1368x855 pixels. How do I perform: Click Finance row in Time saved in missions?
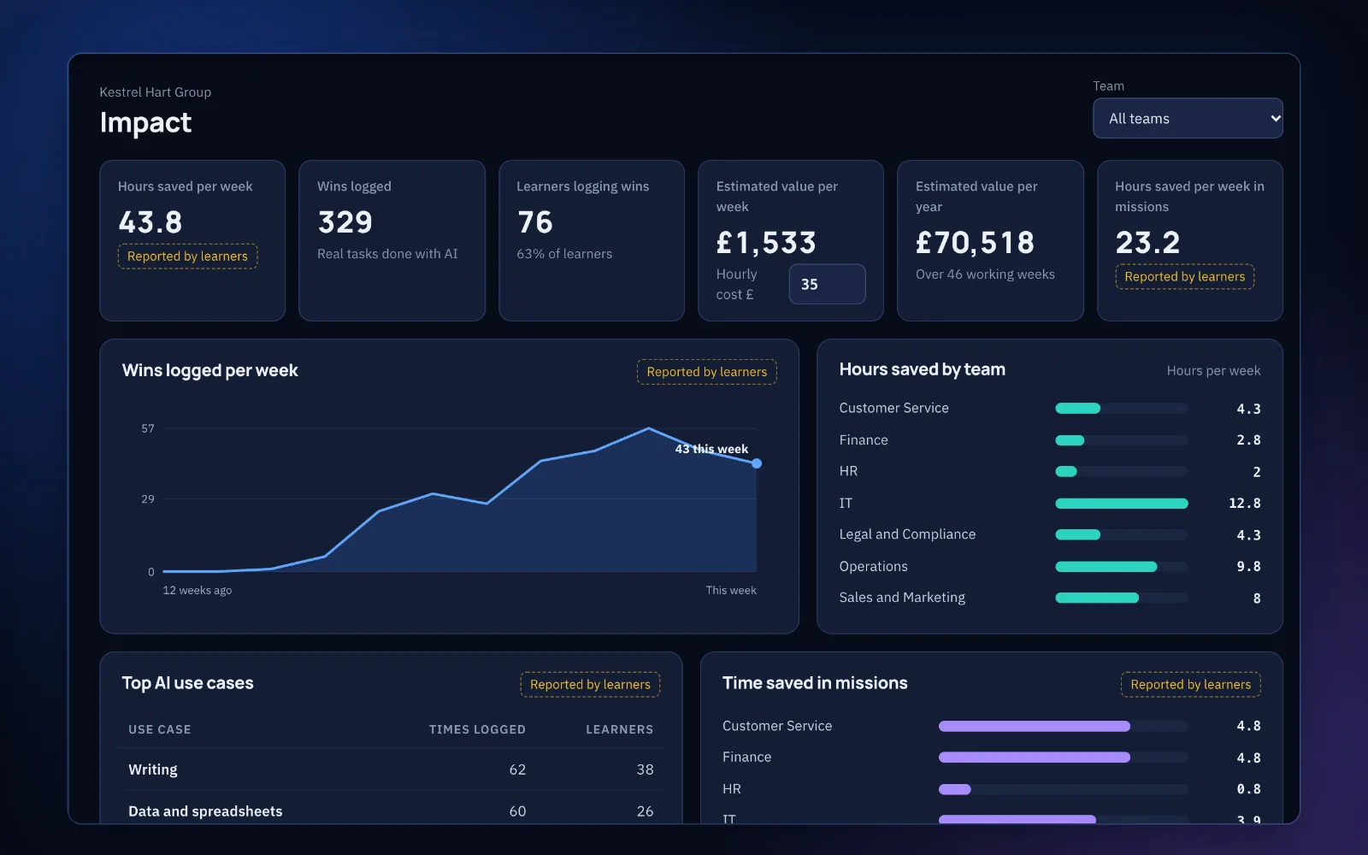[x=992, y=758]
